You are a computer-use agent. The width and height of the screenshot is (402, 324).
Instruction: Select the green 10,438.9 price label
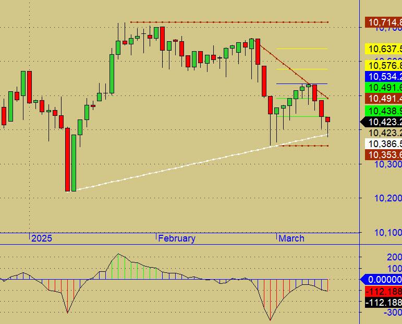tap(384, 111)
